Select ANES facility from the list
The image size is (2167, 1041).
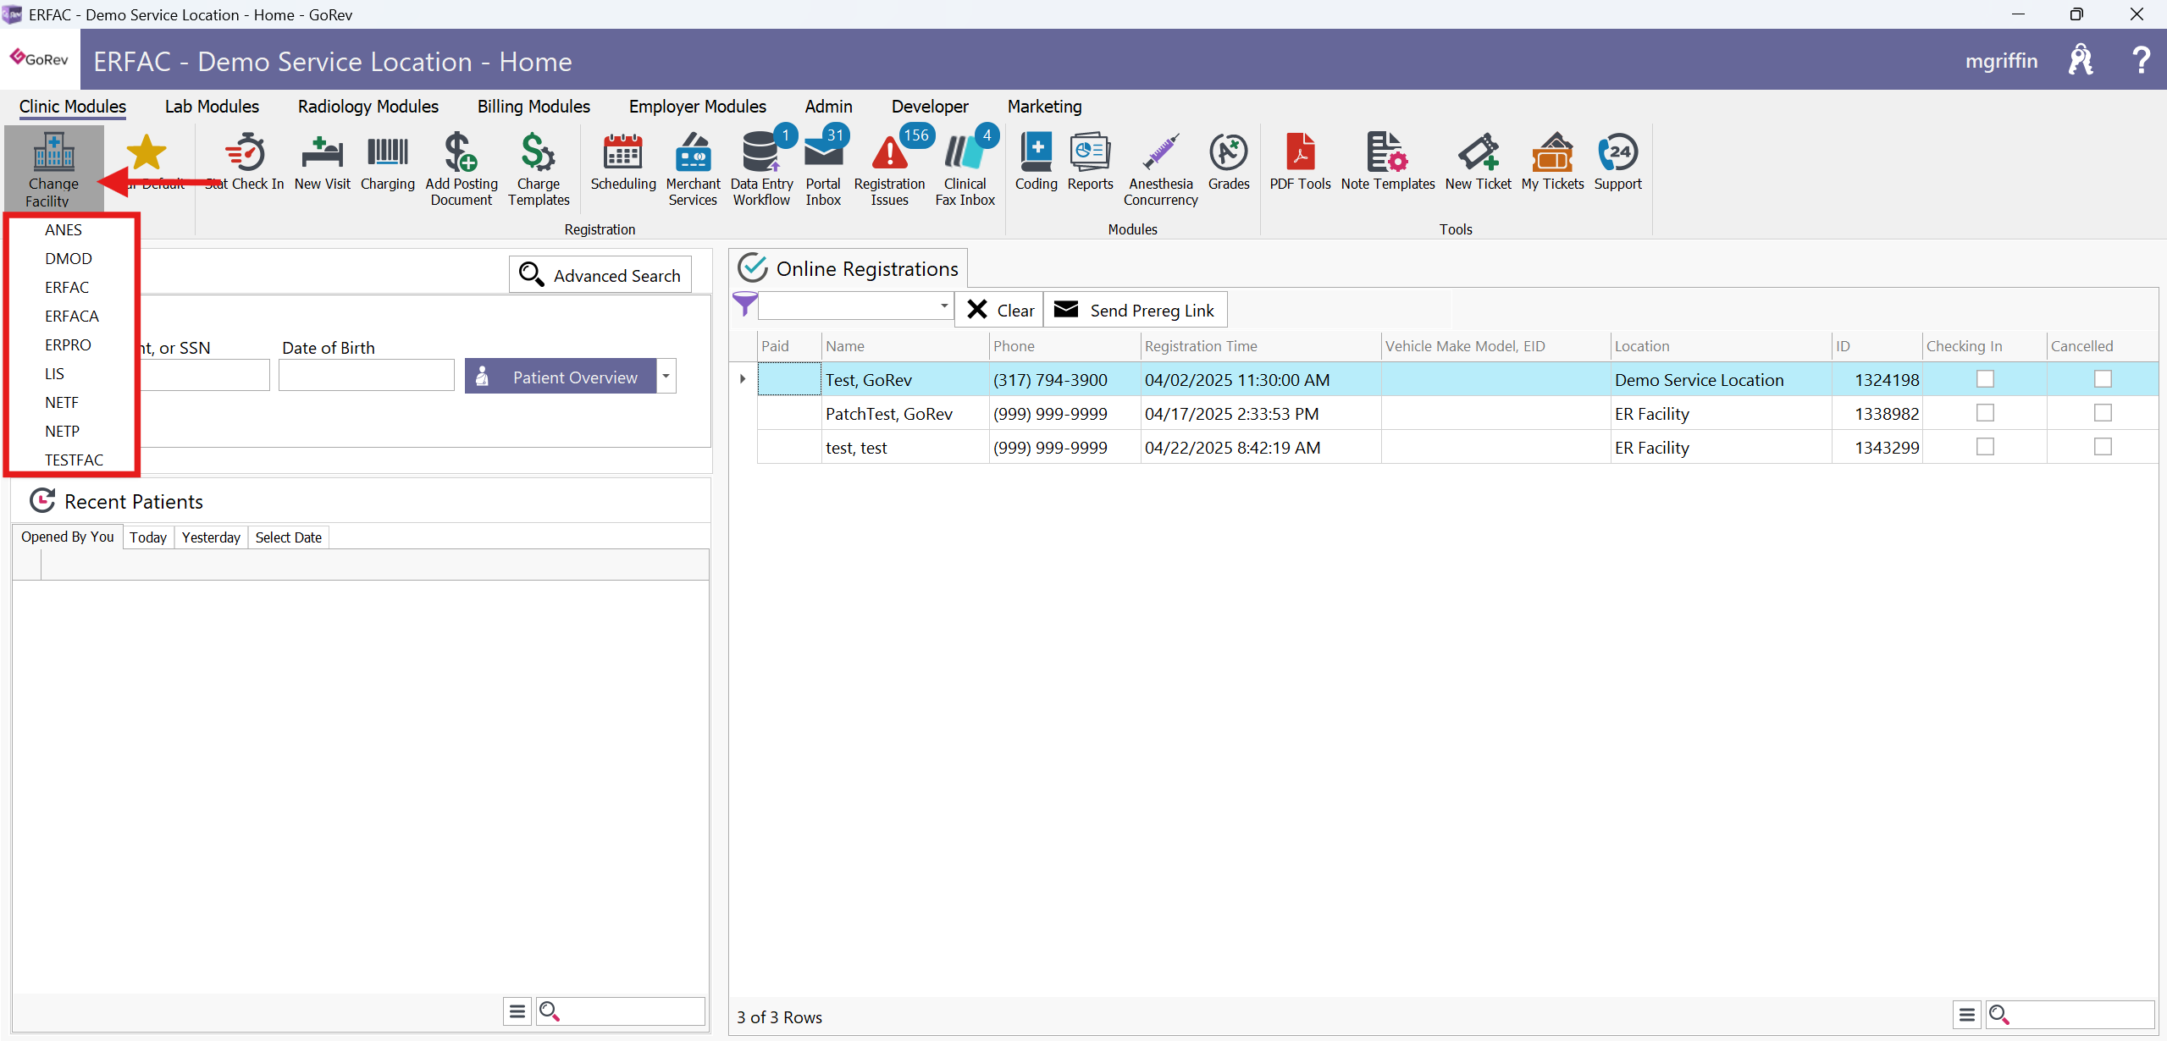pyautogui.click(x=64, y=229)
